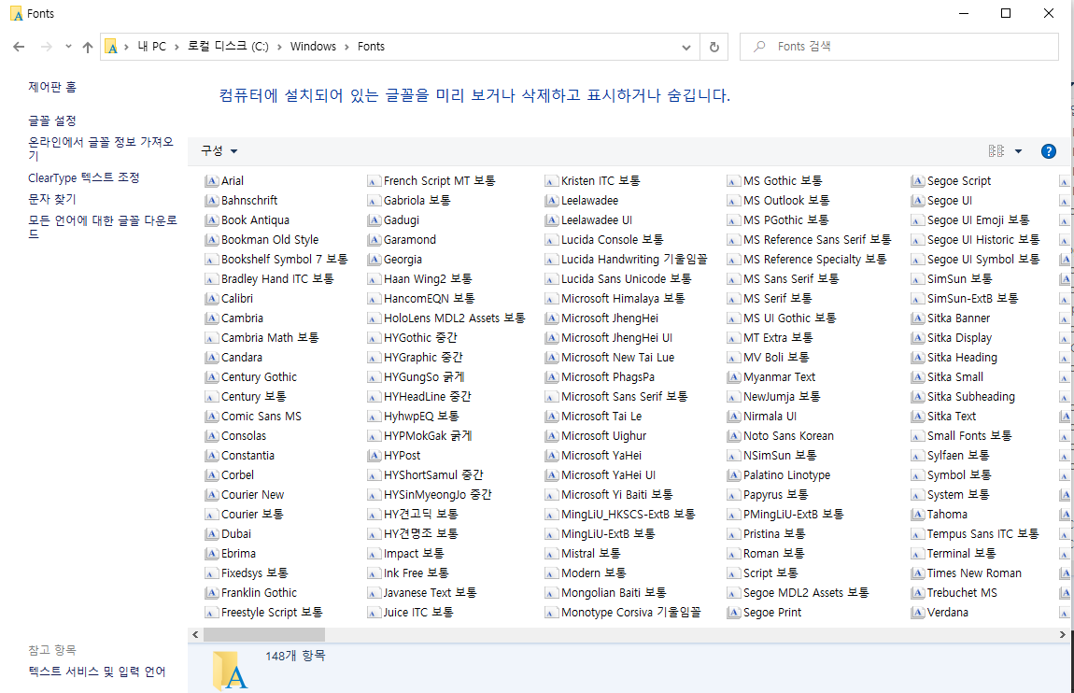Go back using the back arrow
The image size is (1074, 693).
click(x=20, y=47)
